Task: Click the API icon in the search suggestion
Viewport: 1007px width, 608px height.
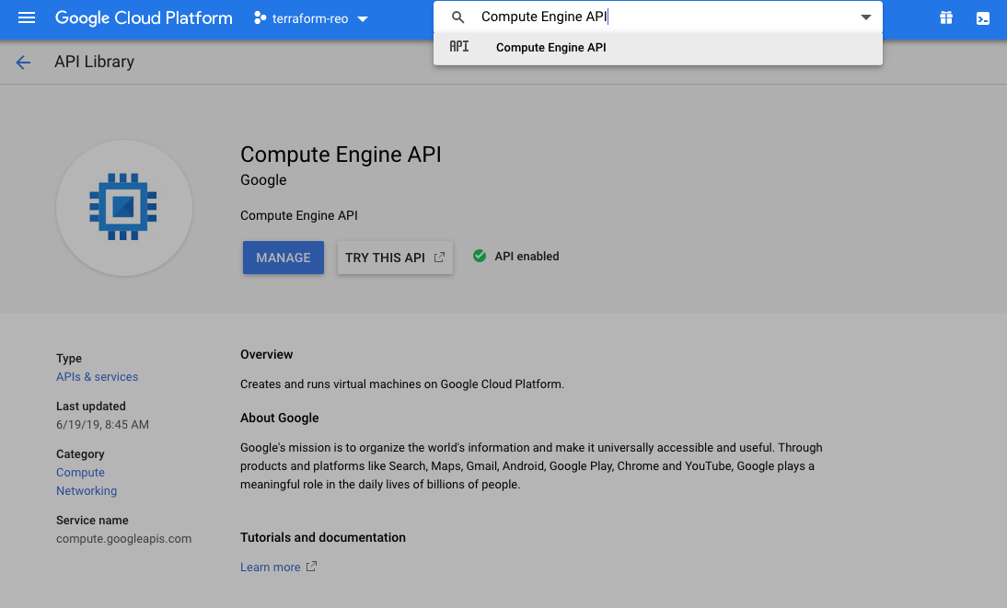Action: click(x=459, y=47)
